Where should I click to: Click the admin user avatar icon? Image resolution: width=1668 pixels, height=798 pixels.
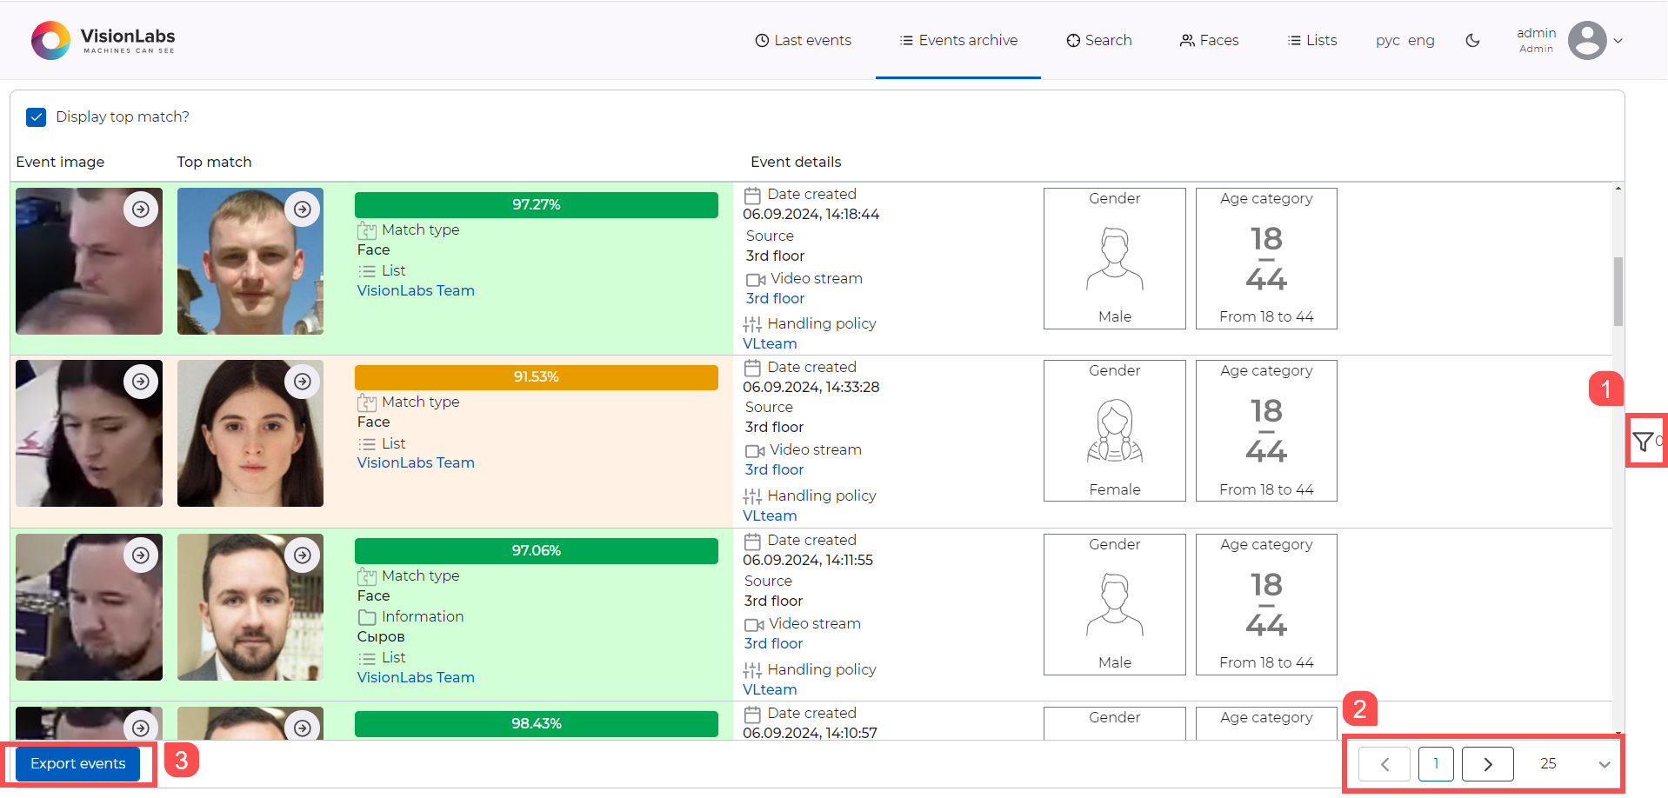point(1586,40)
